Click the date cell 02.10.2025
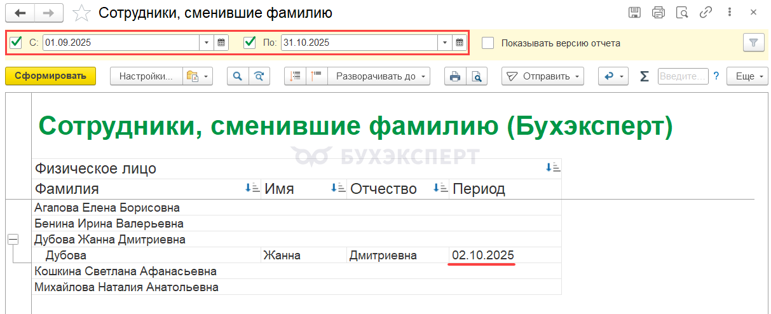771x314 pixels. [x=505, y=256]
